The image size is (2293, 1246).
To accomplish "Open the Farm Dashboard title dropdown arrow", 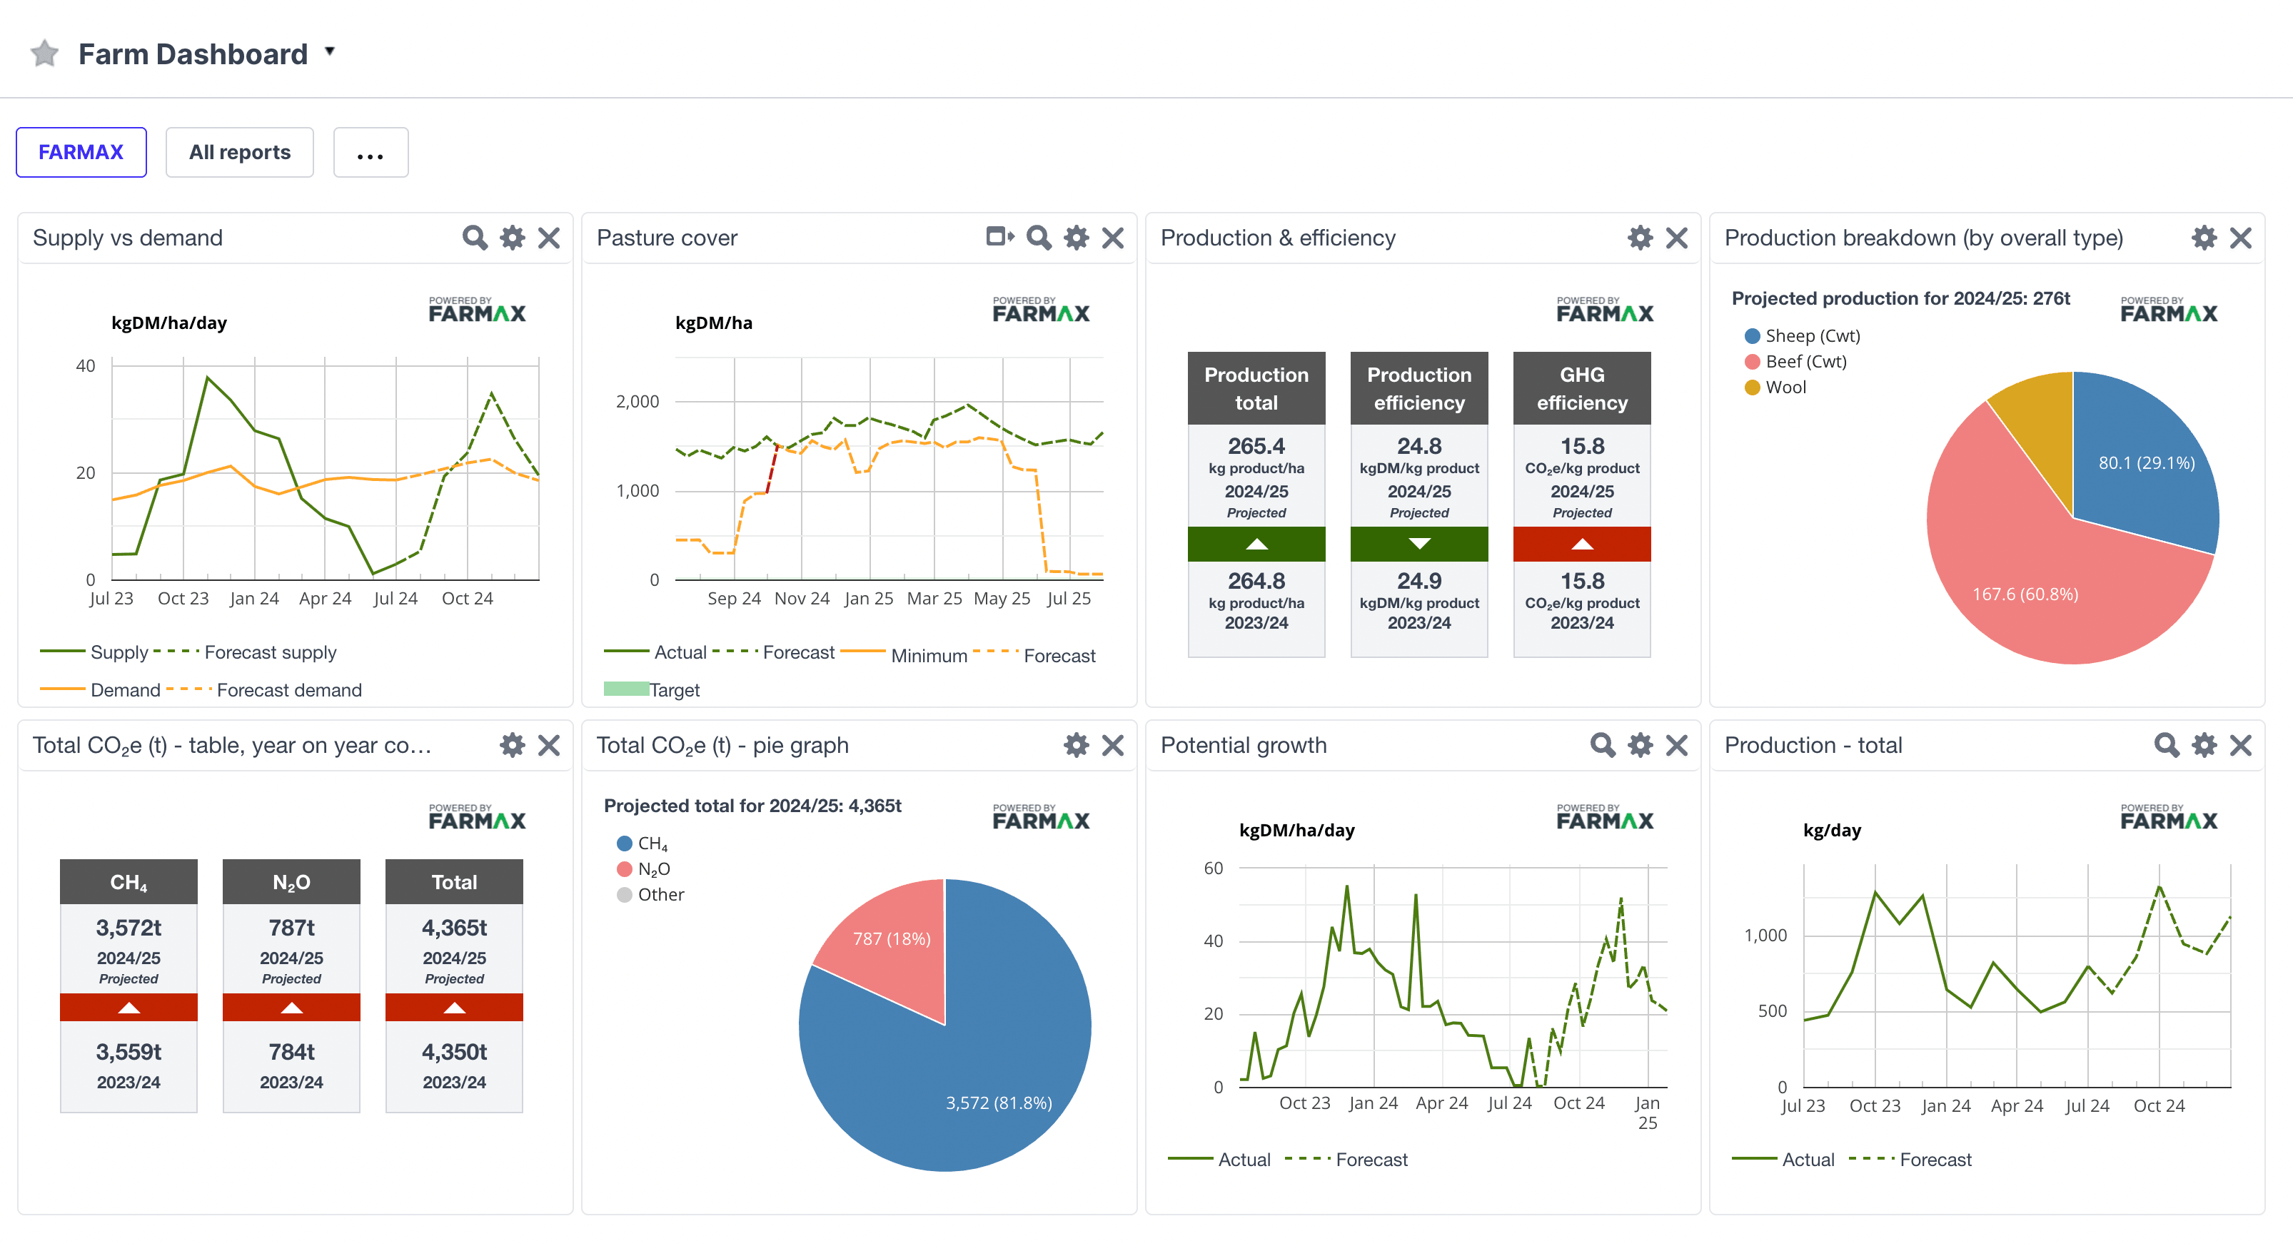I will 329,51.
